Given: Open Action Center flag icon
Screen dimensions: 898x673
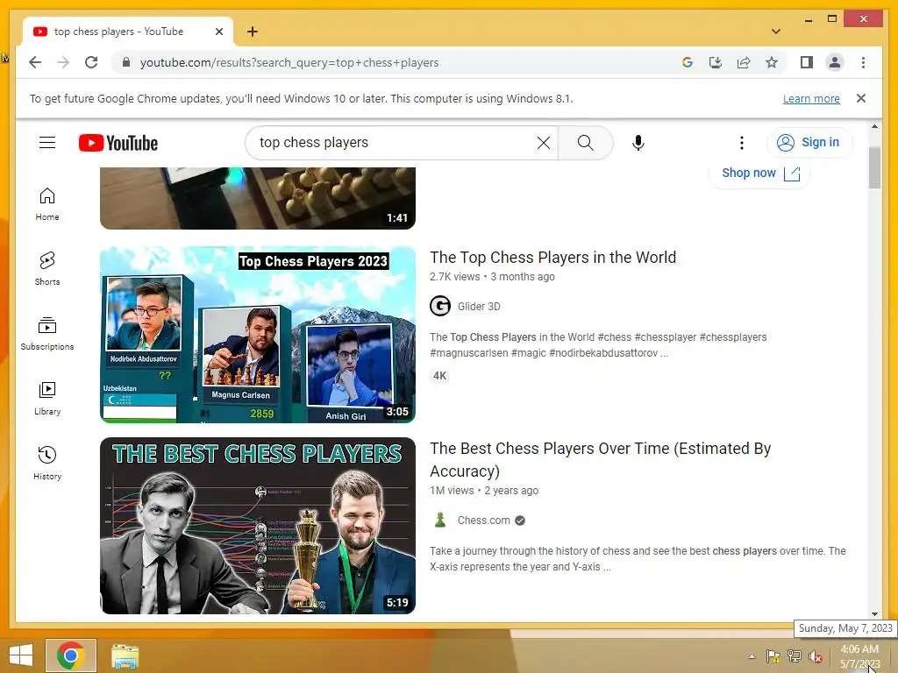Looking at the screenshot, I should pyautogui.click(x=773, y=656).
